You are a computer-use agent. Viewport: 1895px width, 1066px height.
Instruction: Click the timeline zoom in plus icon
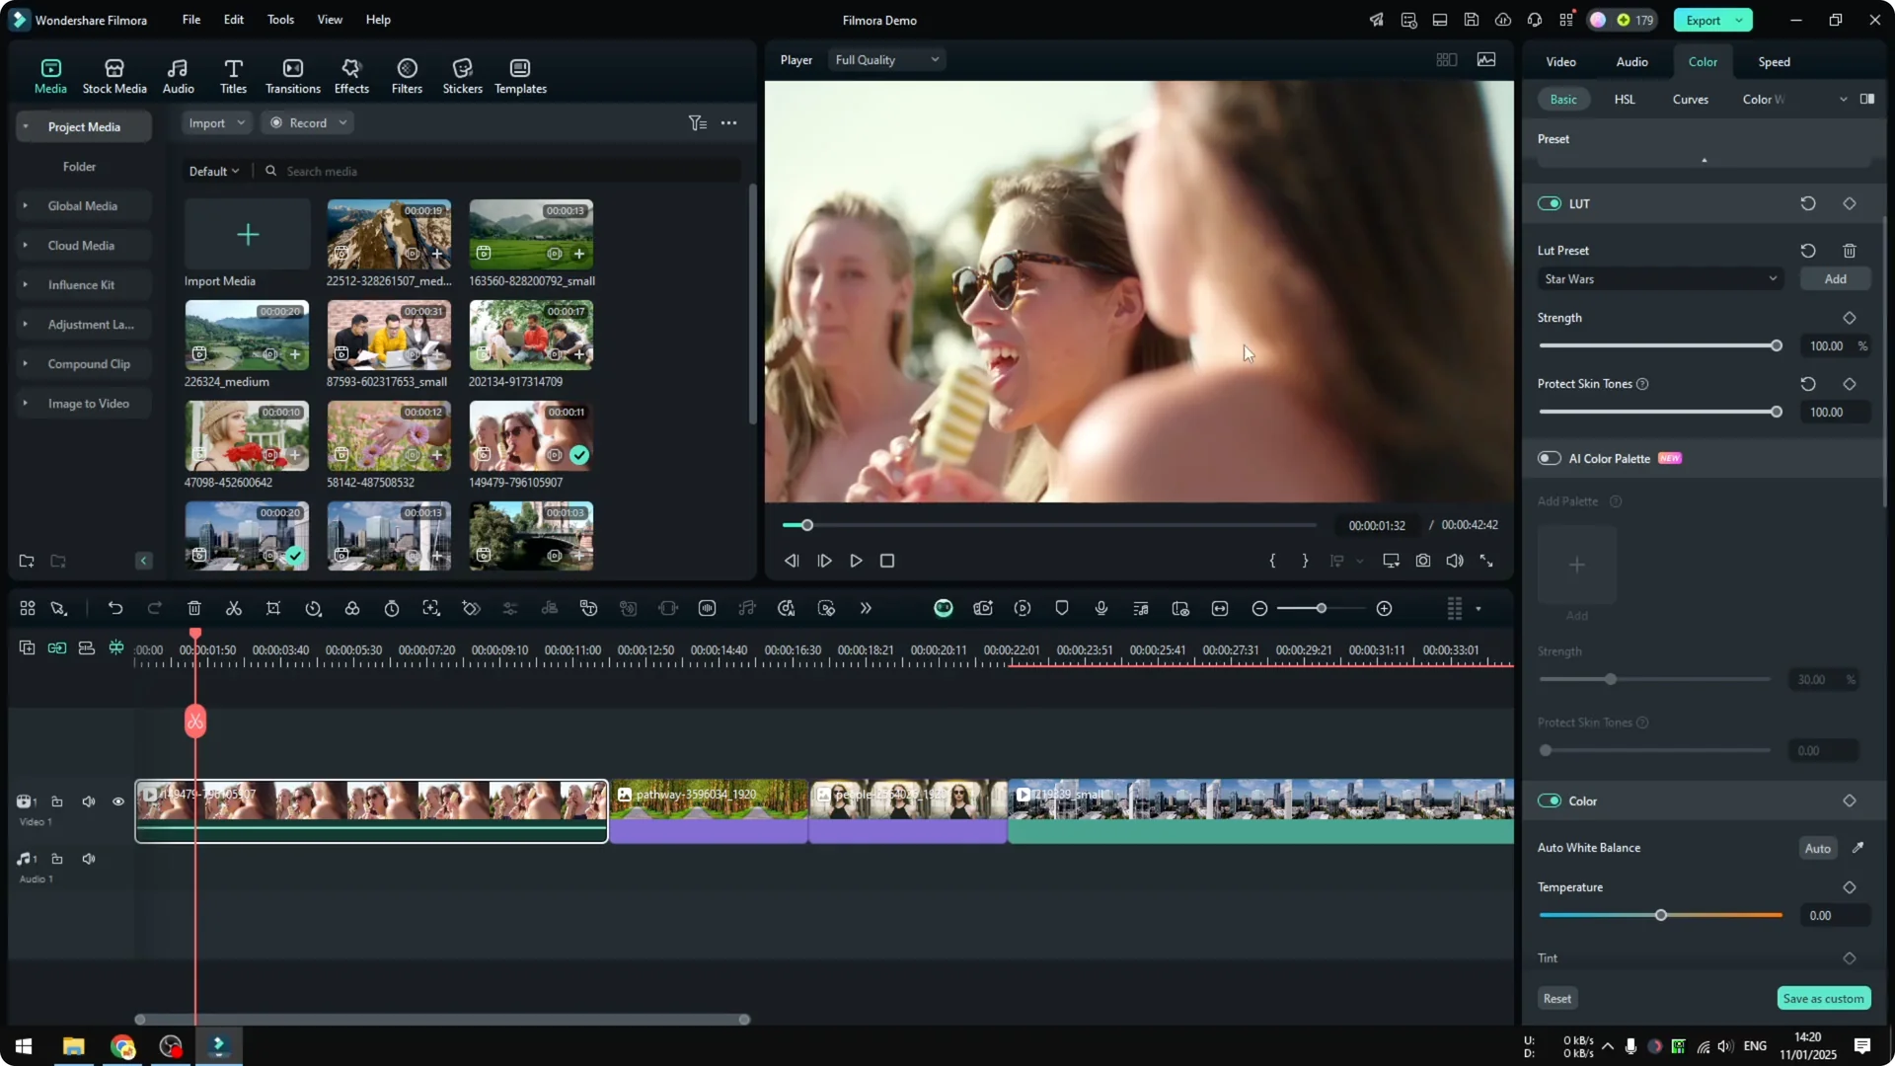[x=1385, y=609]
